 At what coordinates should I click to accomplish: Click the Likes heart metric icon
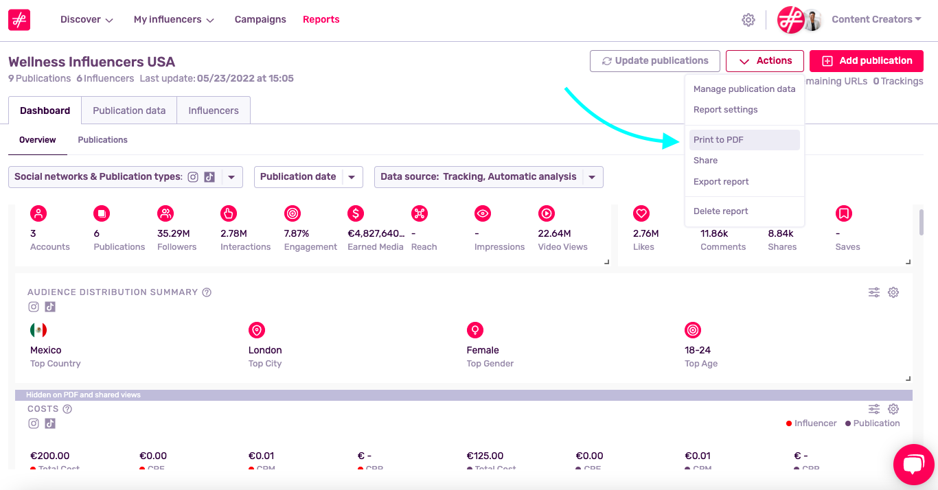[x=642, y=213]
